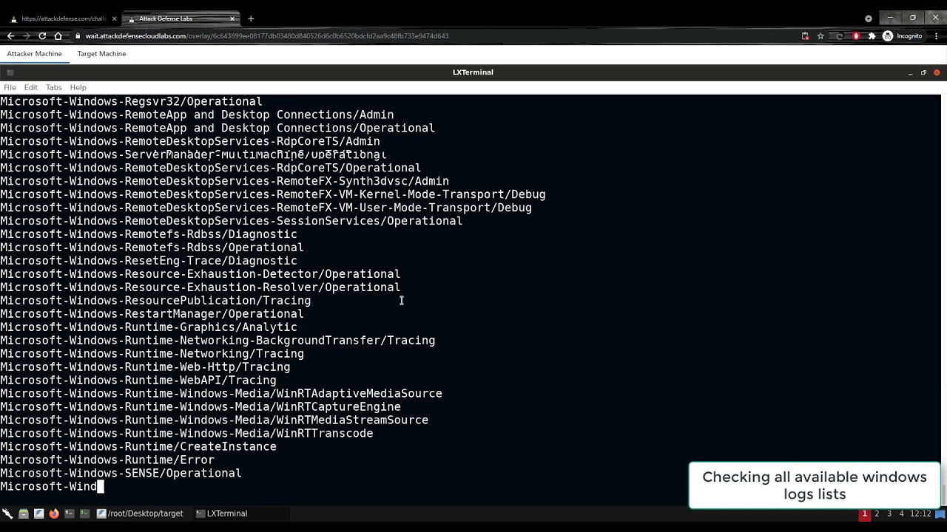Close the LXTerminal window with red button
The image size is (947, 532).
(x=937, y=72)
